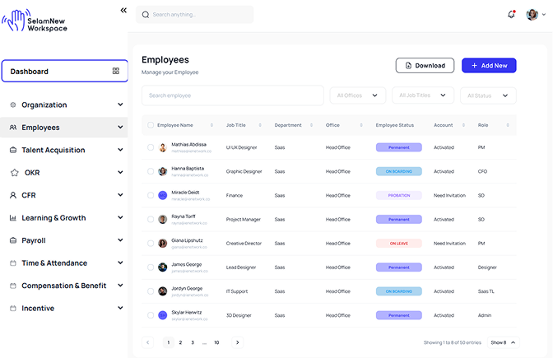Tick the checkbox beside Giana Lipshutz
The height and width of the screenshot is (358, 553).
point(150,244)
